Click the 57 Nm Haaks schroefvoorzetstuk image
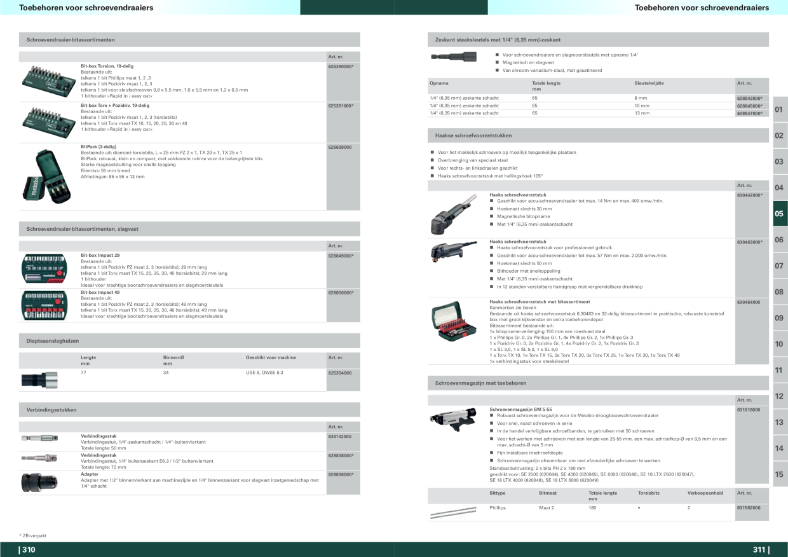 tap(453, 252)
